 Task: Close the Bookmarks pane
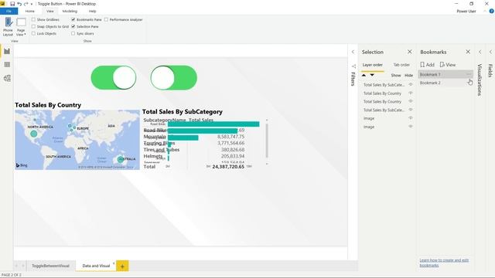(x=468, y=52)
